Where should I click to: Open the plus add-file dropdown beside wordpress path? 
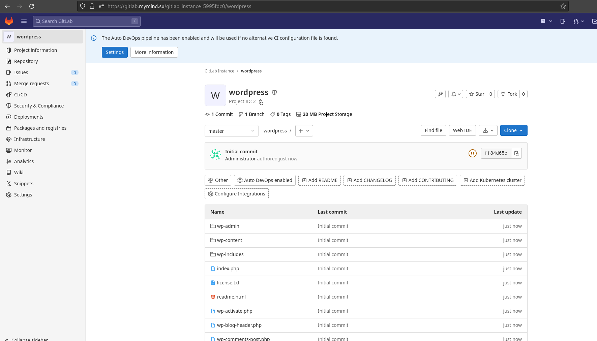click(304, 131)
